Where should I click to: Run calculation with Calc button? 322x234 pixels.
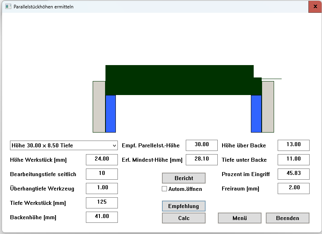tap(183, 218)
